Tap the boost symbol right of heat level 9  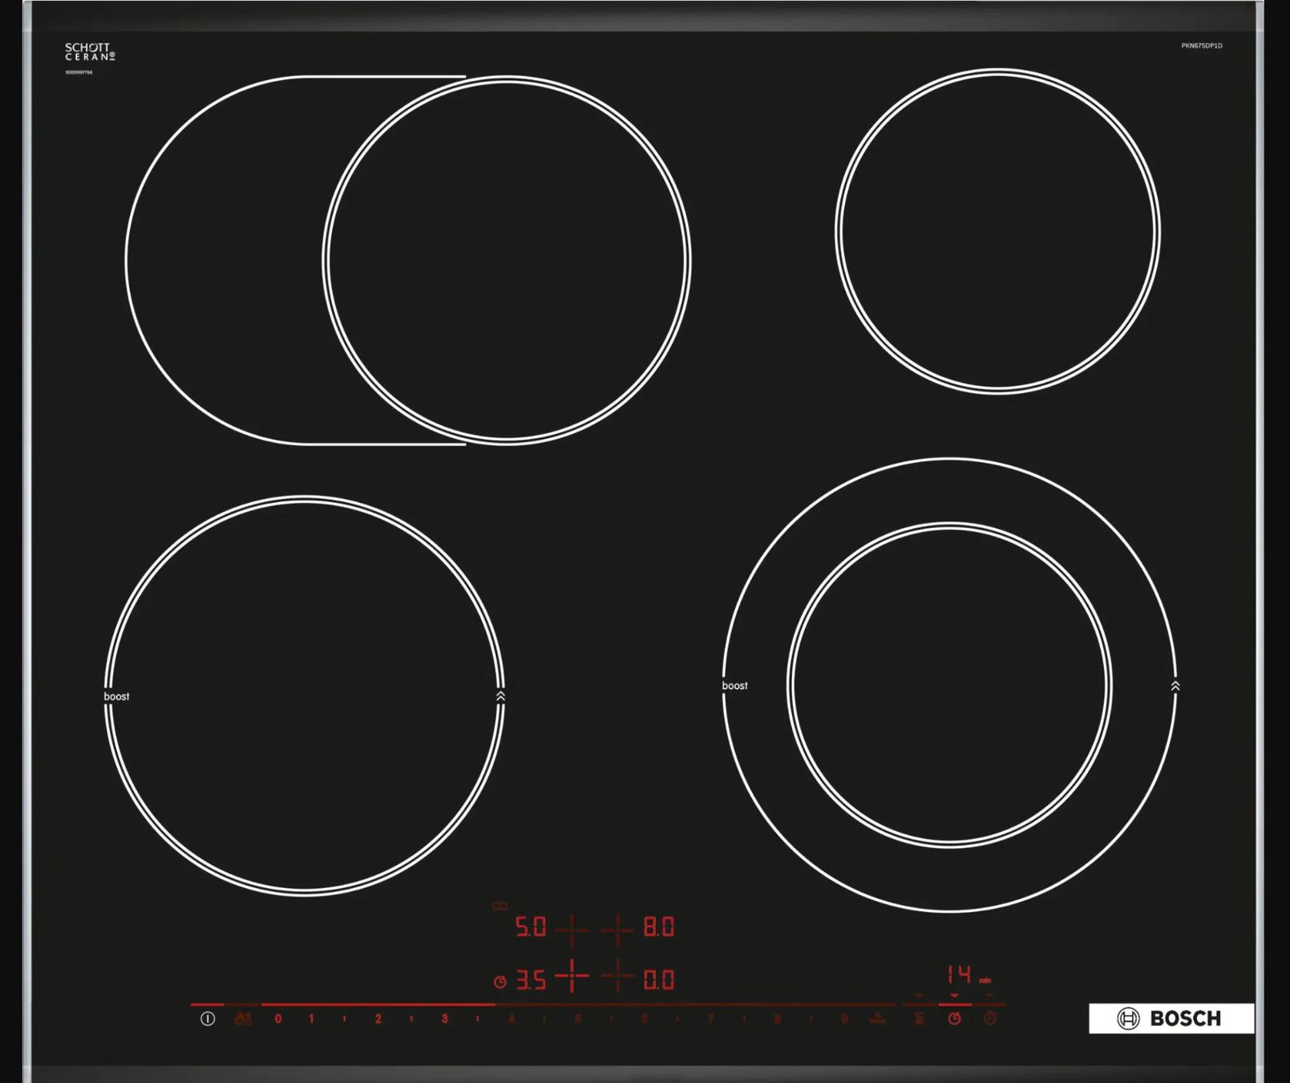[878, 1019]
